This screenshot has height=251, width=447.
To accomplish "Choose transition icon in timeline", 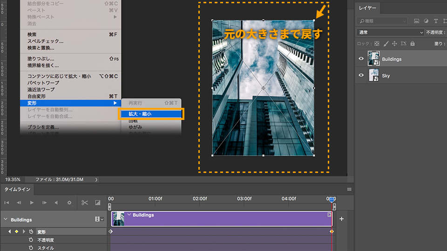I will pos(97,203).
